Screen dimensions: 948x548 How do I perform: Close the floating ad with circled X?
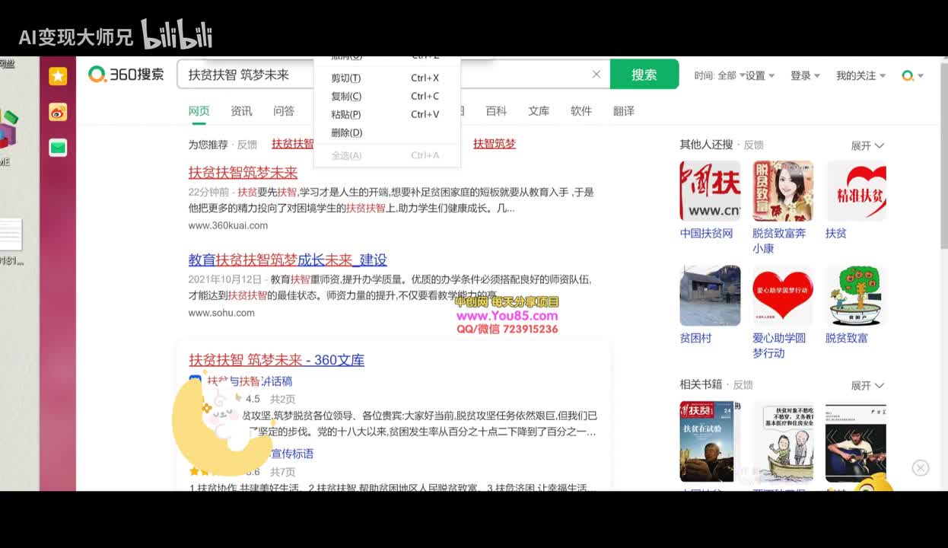pyautogui.click(x=921, y=468)
